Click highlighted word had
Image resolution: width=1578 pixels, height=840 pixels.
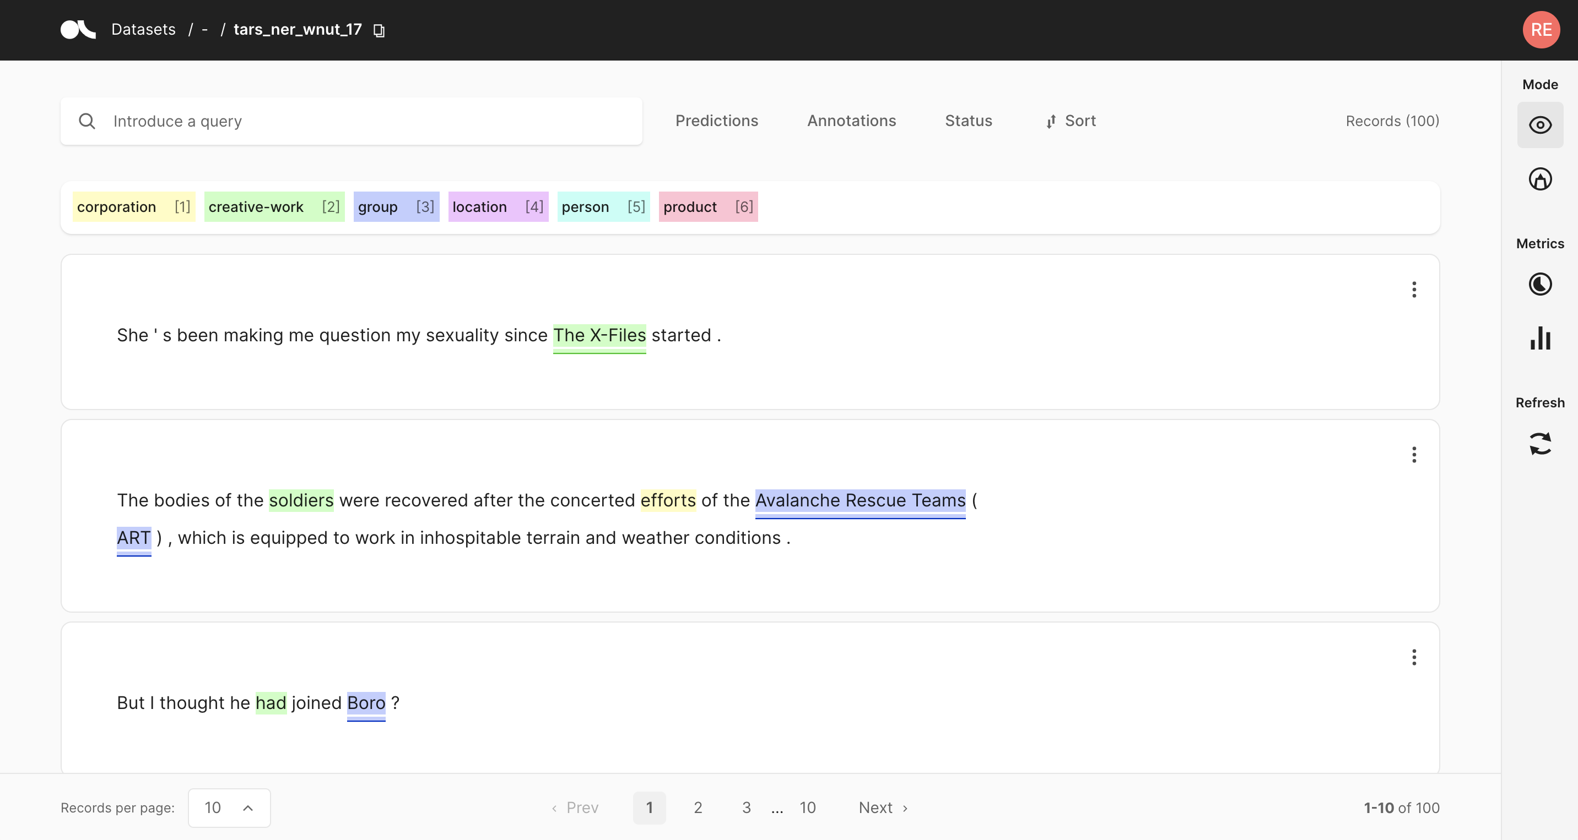pyautogui.click(x=271, y=703)
